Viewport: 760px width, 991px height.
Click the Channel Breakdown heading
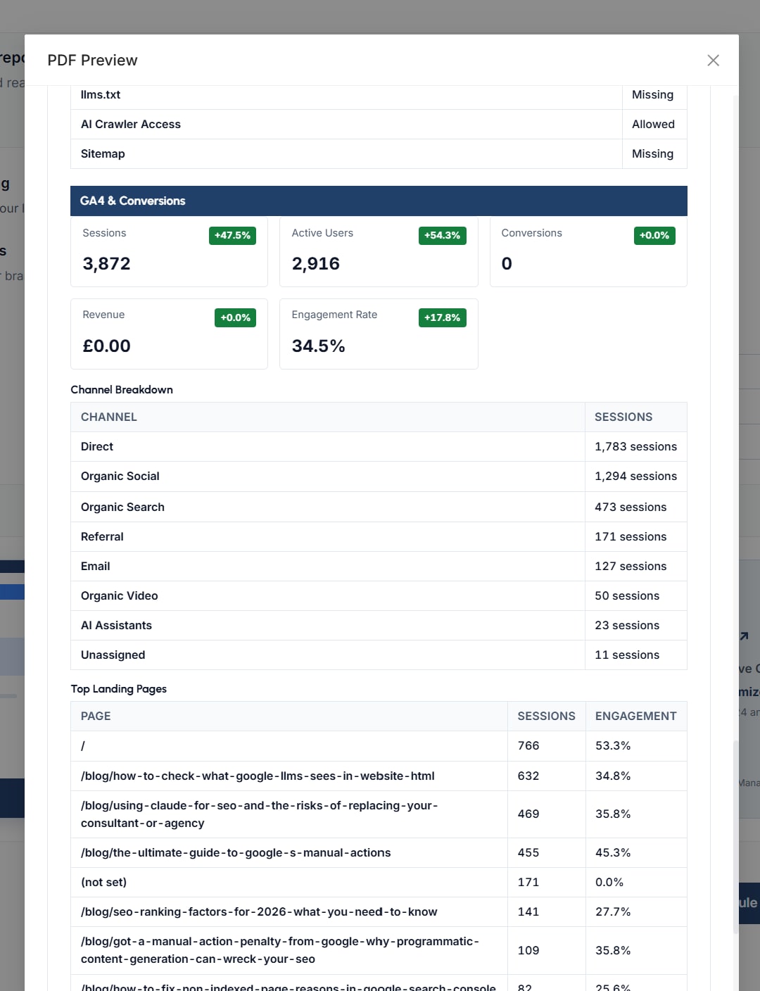tap(122, 389)
